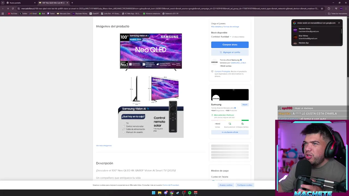
Task: Click the Samsung logo next to Tienda oficial
Action: pos(215,62)
